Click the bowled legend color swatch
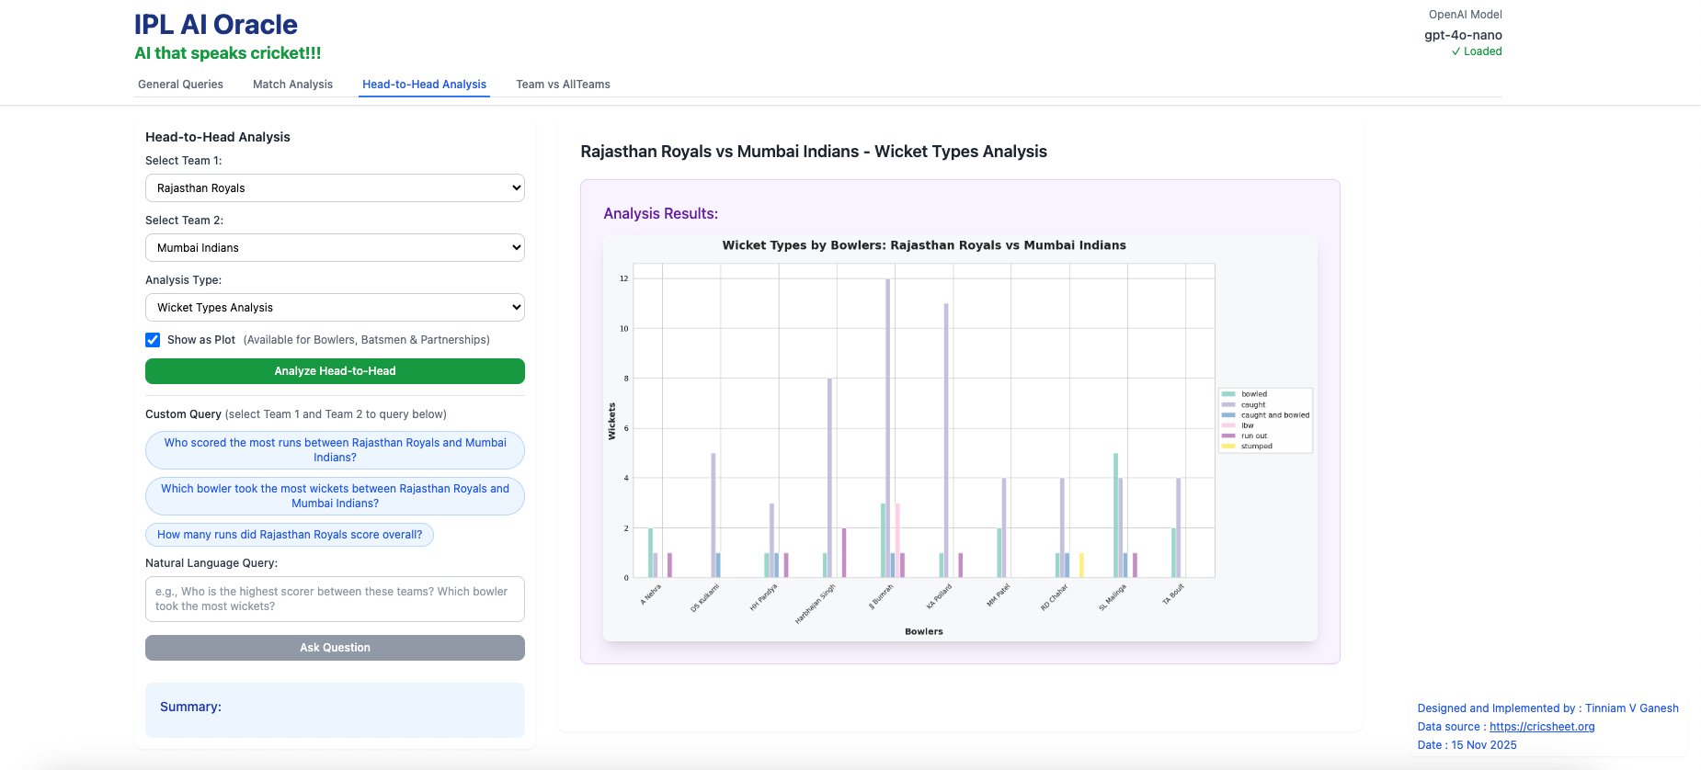Image resolution: width=1701 pixels, height=770 pixels. [x=1228, y=394]
